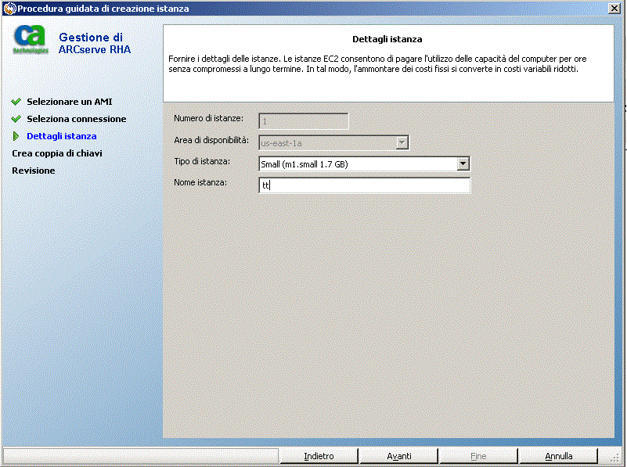Screen dimensions: 627x467
Task: Click the Gestione di ARCserve RHA title
Action: [95, 43]
